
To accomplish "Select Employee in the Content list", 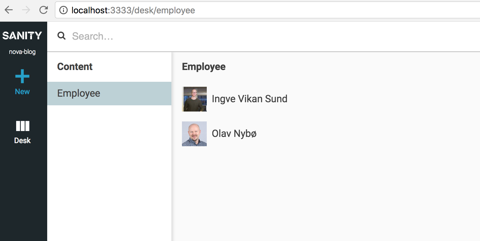I will point(79,93).
